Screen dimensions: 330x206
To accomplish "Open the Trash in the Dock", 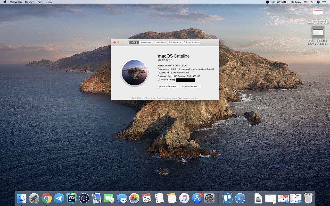I will [308, 198].
